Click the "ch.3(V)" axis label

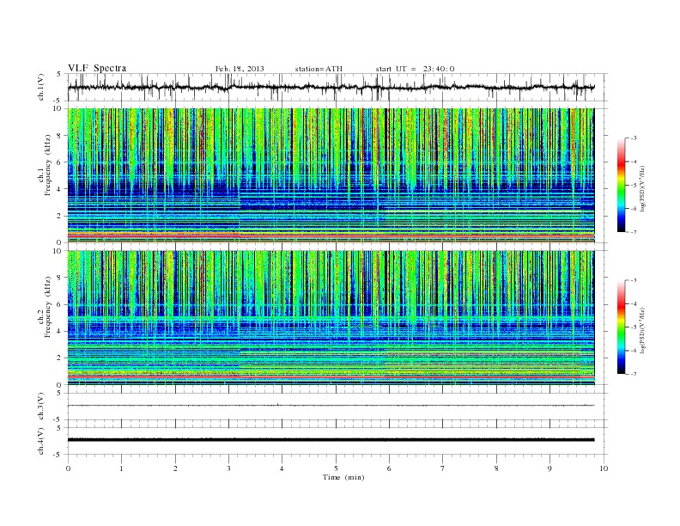point(41,407)
